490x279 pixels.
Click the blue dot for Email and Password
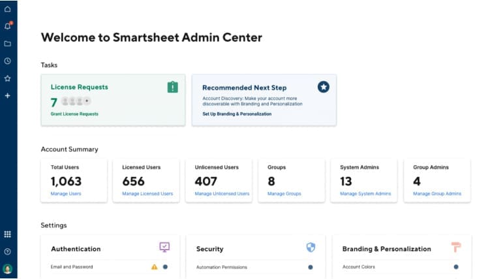(165, 267)
